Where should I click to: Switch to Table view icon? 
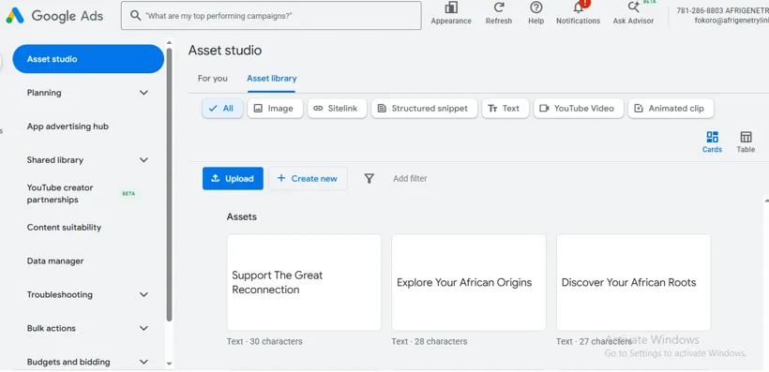tap(746, 137)
